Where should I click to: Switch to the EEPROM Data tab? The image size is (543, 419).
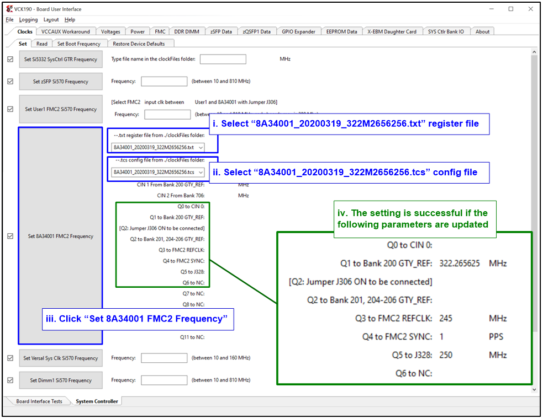coord(341,31)
